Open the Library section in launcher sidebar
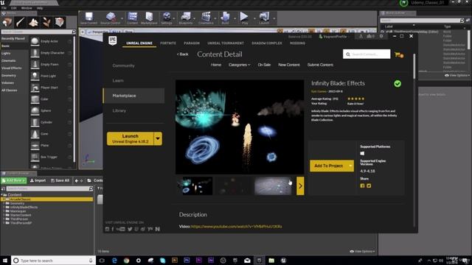The height and width of the screenshot is (265, 472). click(x=119, y=110)
